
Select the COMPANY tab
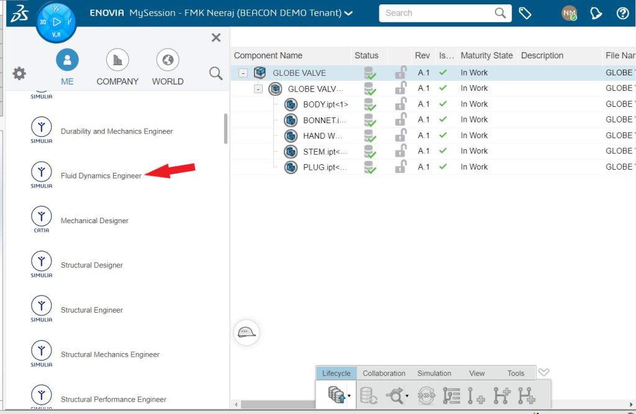[x=117, y=67]
